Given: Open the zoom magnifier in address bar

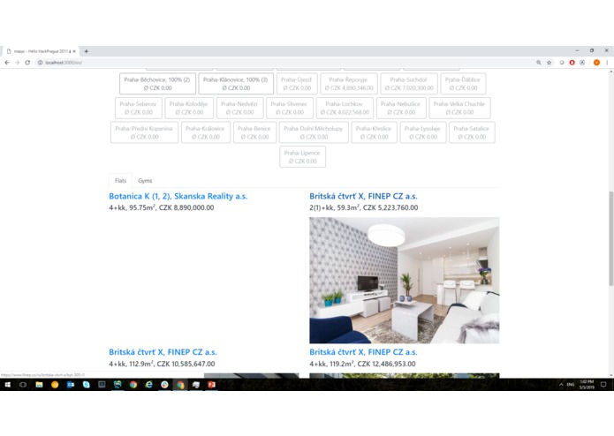Looking at the screenshot, I should click(x=539, y=63).
